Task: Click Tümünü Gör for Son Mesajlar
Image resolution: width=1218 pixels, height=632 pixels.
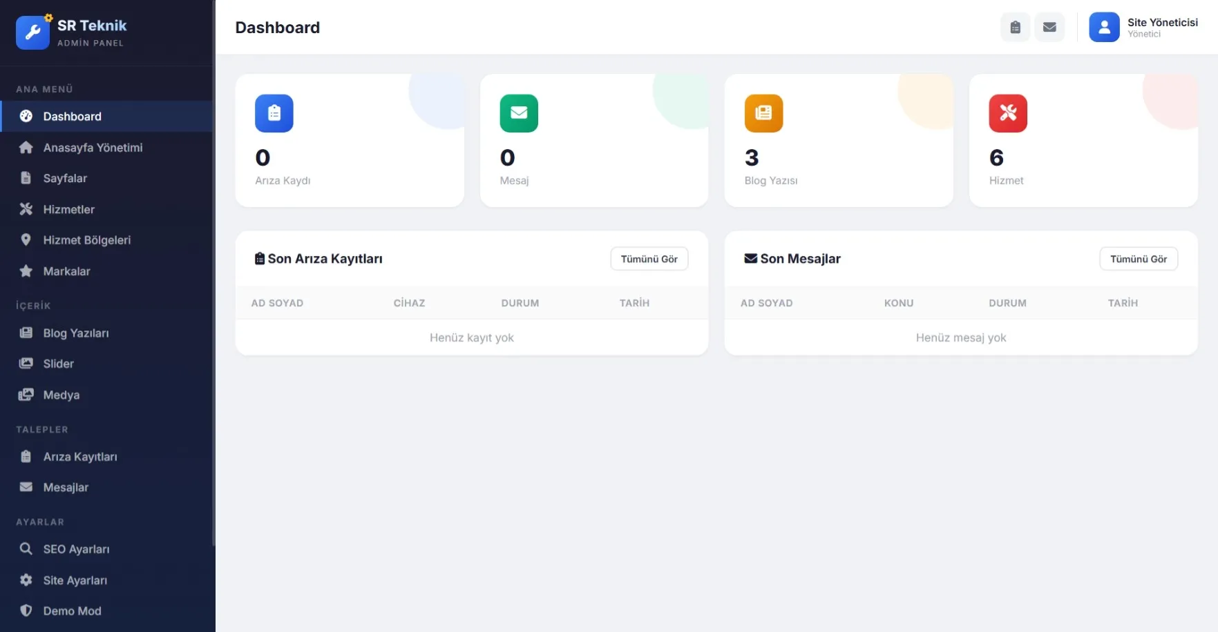Action: 1138,259
